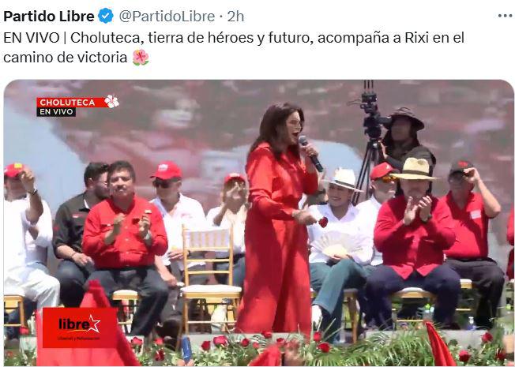Click the tweet text mentioning Rixi
The image size is (515, 367).
[x=234, y=47]
